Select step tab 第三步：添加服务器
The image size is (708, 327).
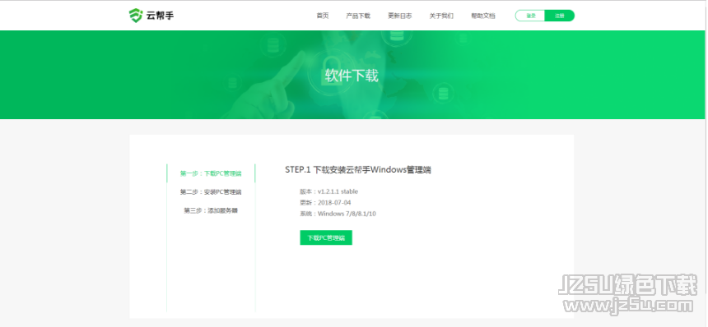click(211, 210)
